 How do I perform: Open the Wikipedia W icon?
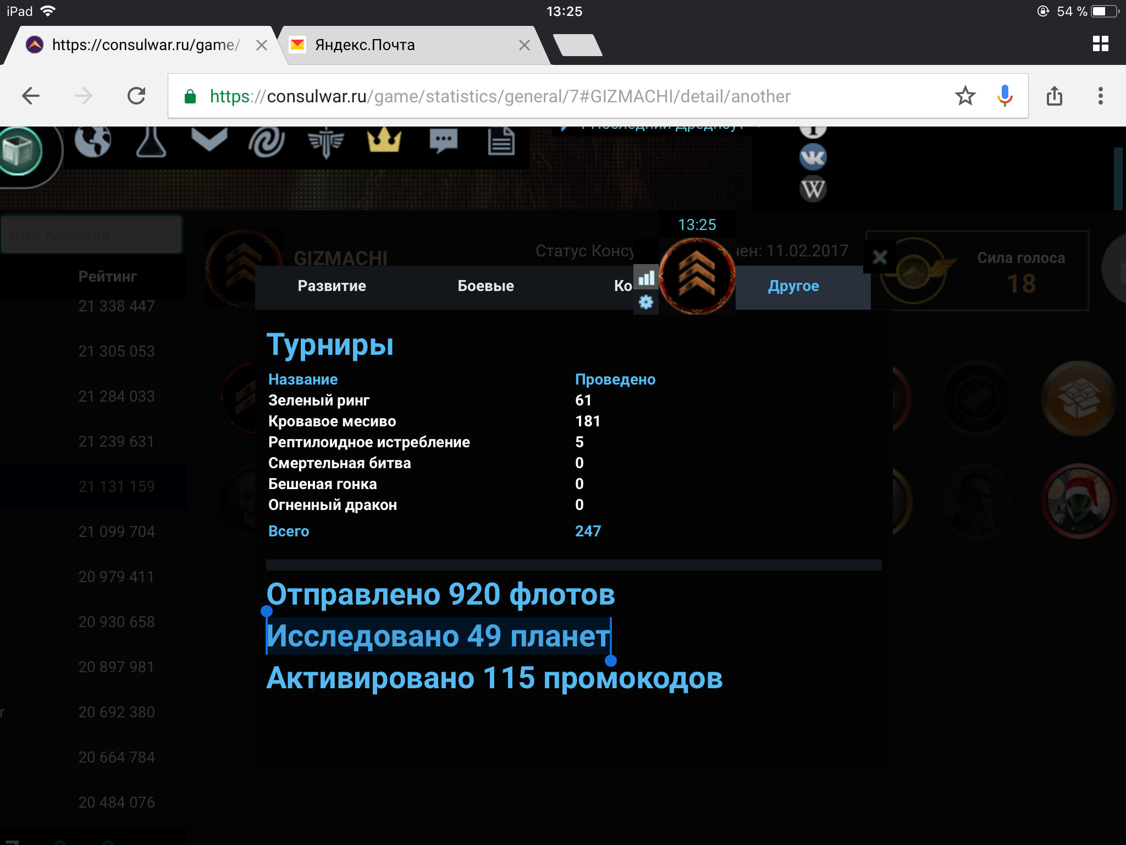pyautogui.click(x=813, y=189)
